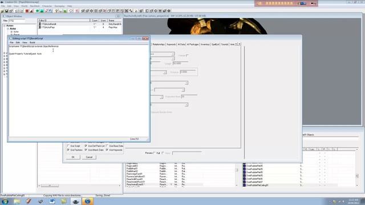This screenshot has width=365, height=205.
Task: Open Edit menu in script editor
Action: point(18,43)
